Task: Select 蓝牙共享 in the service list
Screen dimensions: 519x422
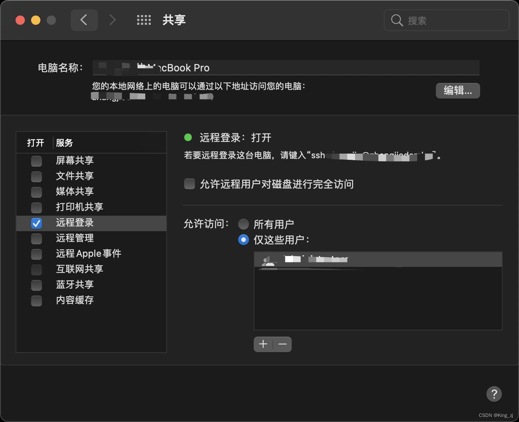Action: click(x=75, y=285)
